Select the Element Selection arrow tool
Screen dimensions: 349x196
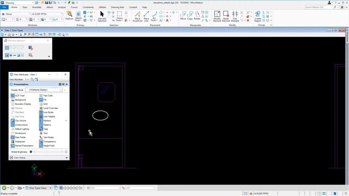point(102,16)
